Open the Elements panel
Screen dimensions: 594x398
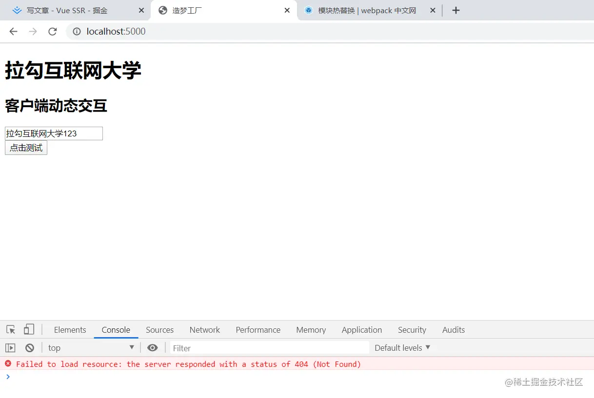[70, 330]
